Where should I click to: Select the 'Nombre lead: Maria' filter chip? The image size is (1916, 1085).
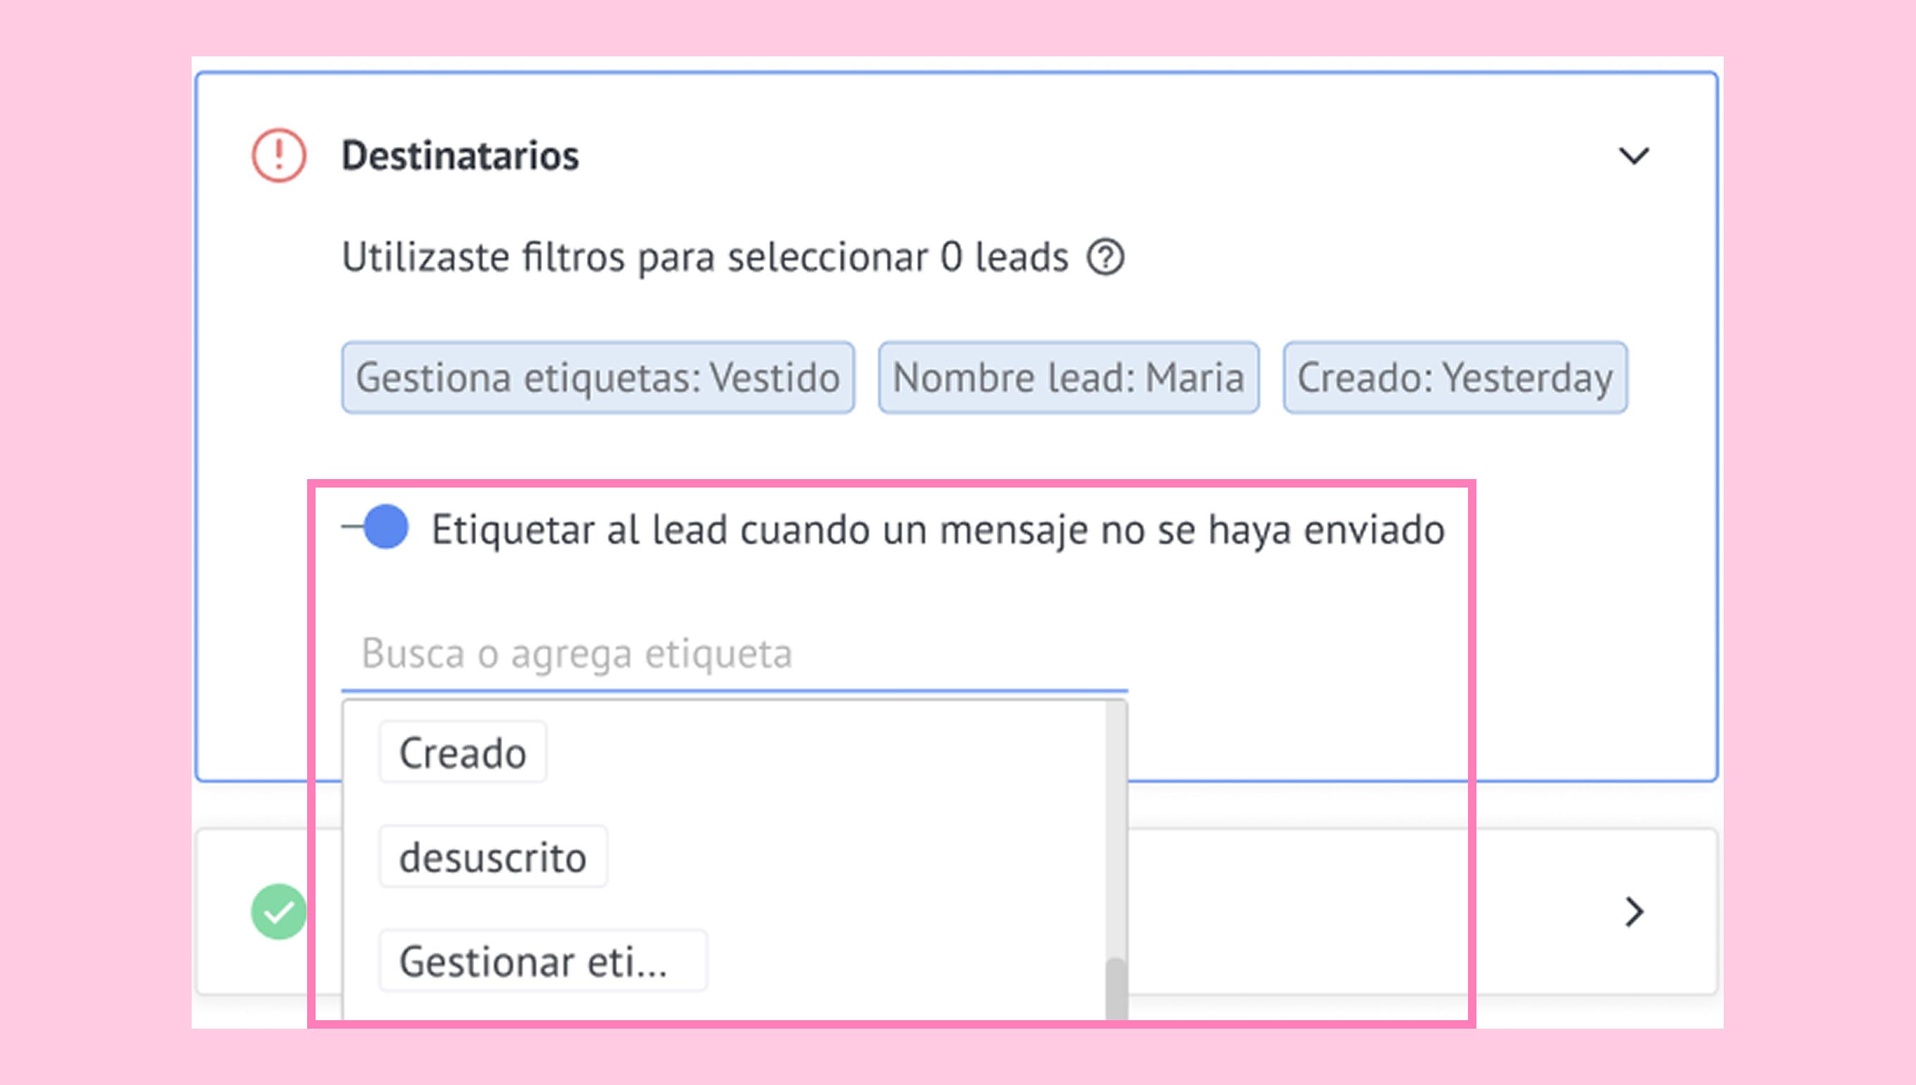tap(1069, 378)
